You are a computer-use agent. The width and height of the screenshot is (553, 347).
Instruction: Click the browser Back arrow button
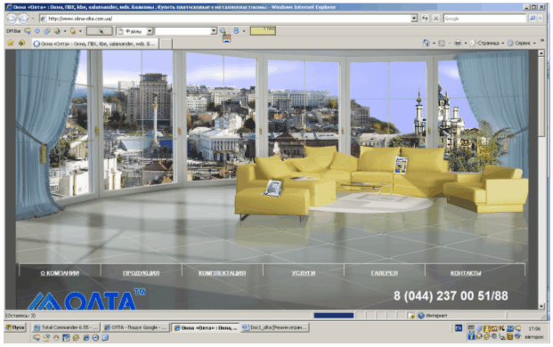12,19
